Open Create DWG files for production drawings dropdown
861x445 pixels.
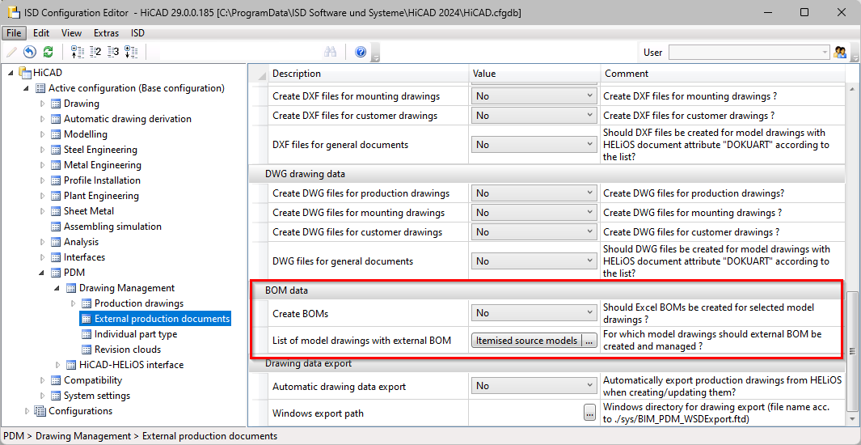(x=534, y=193)
